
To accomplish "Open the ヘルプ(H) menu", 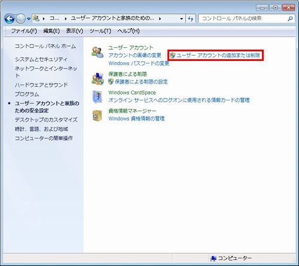I will (x=129, y=31).
